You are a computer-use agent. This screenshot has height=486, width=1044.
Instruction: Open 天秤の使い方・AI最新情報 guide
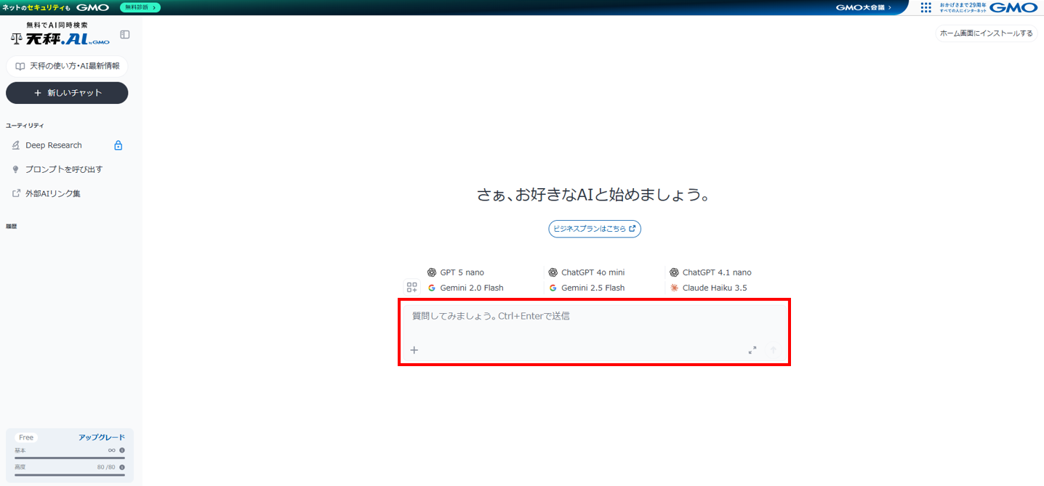67,66
